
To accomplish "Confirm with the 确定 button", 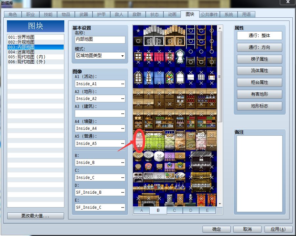I will coord(217,229).
